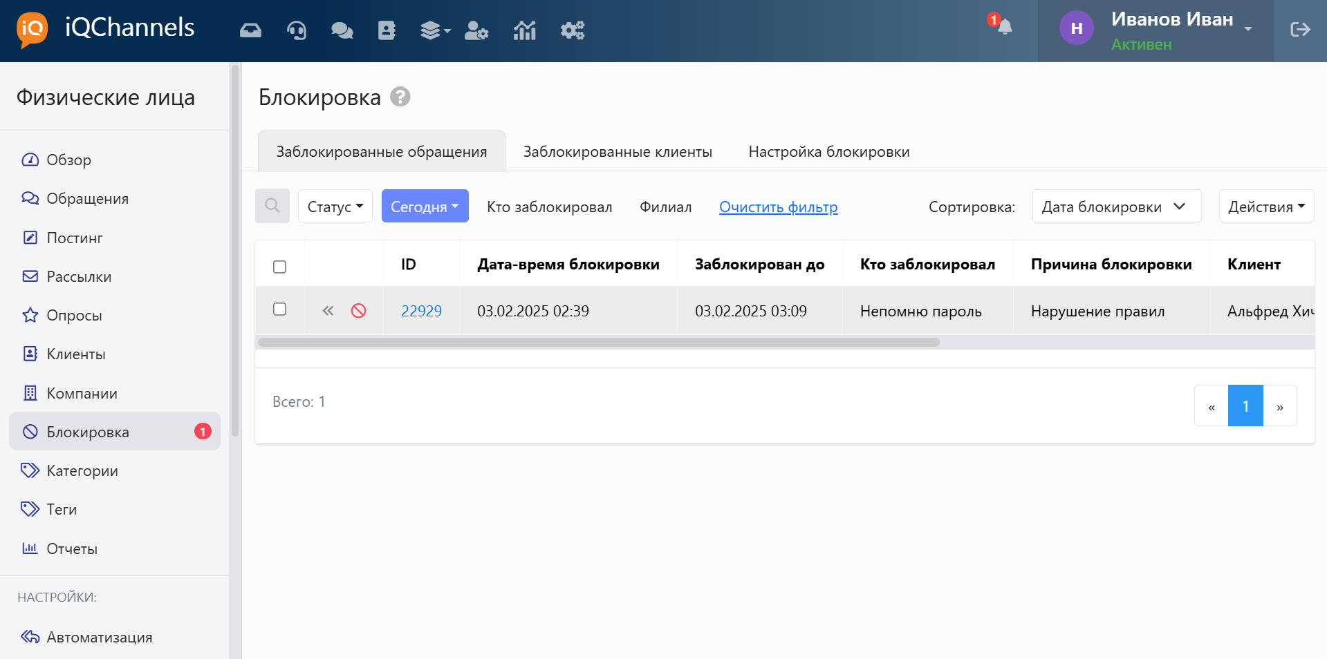
Task: Click the Причина блокировки column header
Action: 1111,264
